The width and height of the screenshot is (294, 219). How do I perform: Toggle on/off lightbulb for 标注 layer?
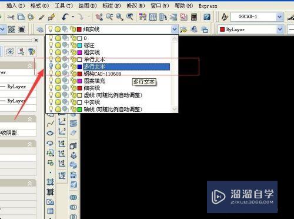click(51, 45)
